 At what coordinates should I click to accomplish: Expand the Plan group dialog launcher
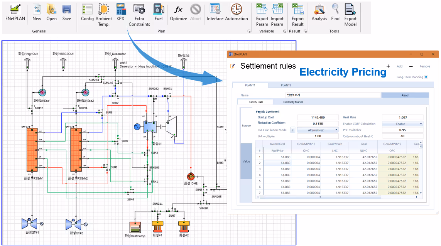click(249, 31)
